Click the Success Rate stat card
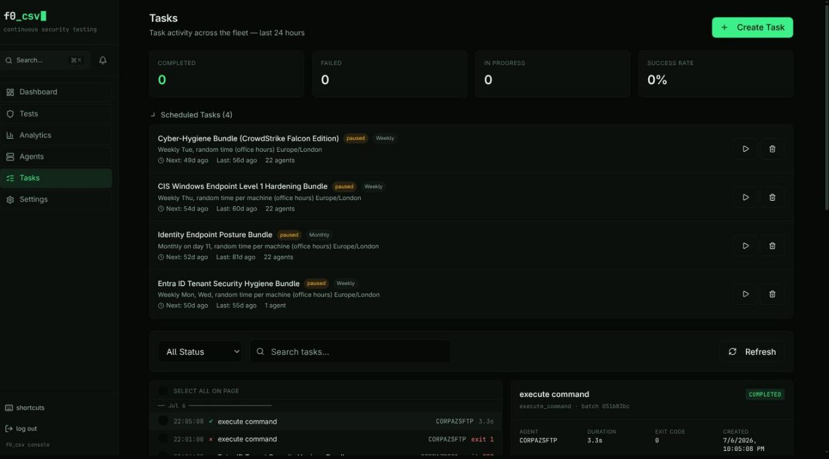 click(x=716, y=74)
